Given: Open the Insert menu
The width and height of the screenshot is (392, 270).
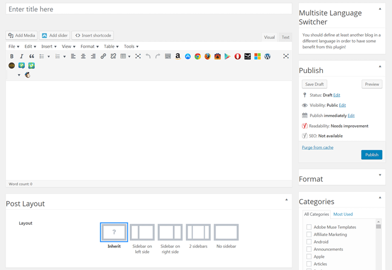Looking at the screenshot, I should coord(49,46).
